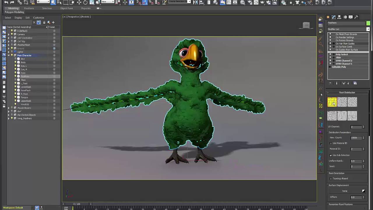Click the Add plus icon in scene explorer
373x210 pixels.
[x=53, y=22]
